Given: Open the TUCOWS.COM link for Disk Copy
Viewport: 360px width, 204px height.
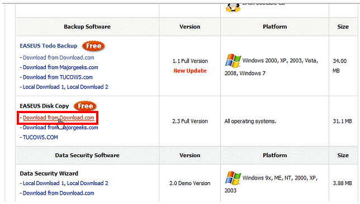Looking at the screenshot, I should (40, 137).
